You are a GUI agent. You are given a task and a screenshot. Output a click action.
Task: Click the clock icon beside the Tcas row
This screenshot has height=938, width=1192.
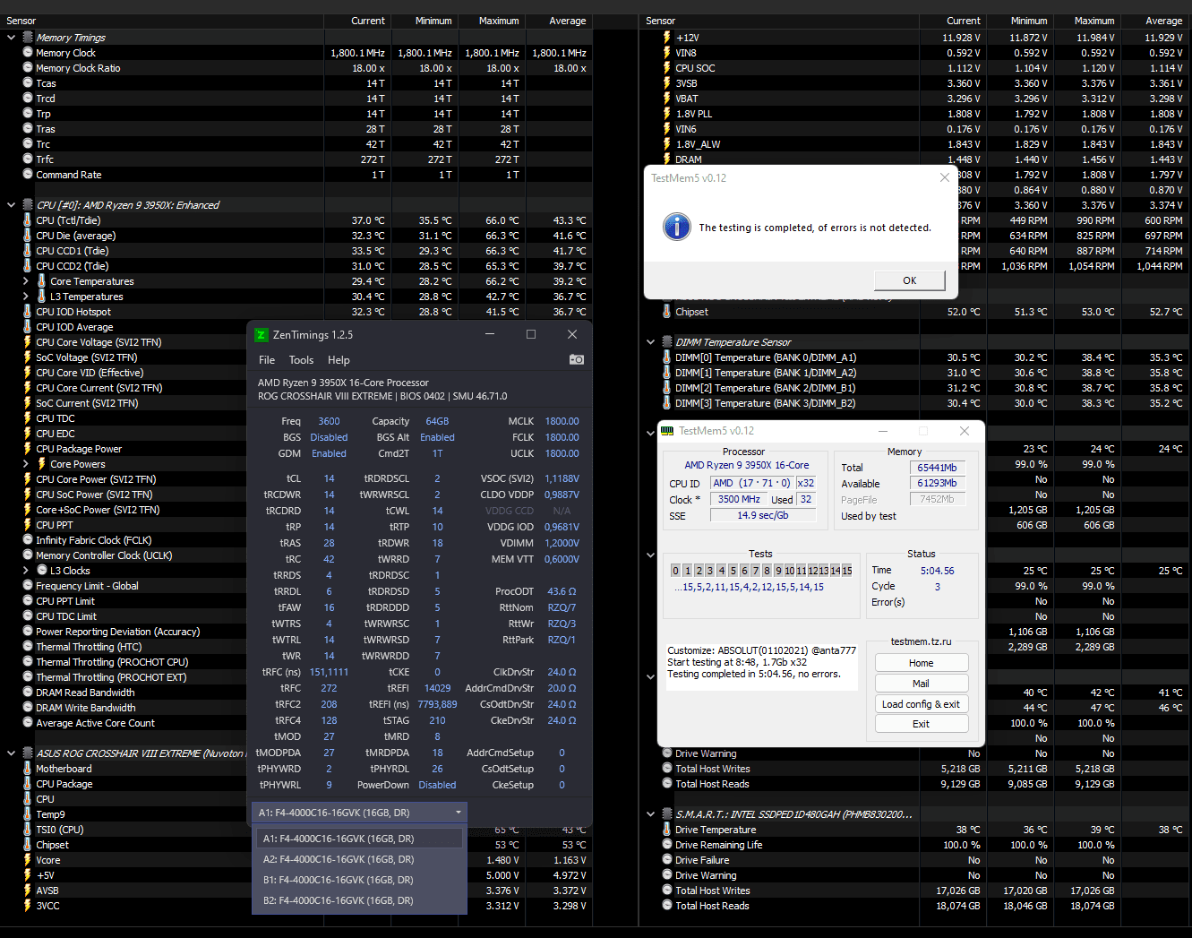[x=28, y=83]
